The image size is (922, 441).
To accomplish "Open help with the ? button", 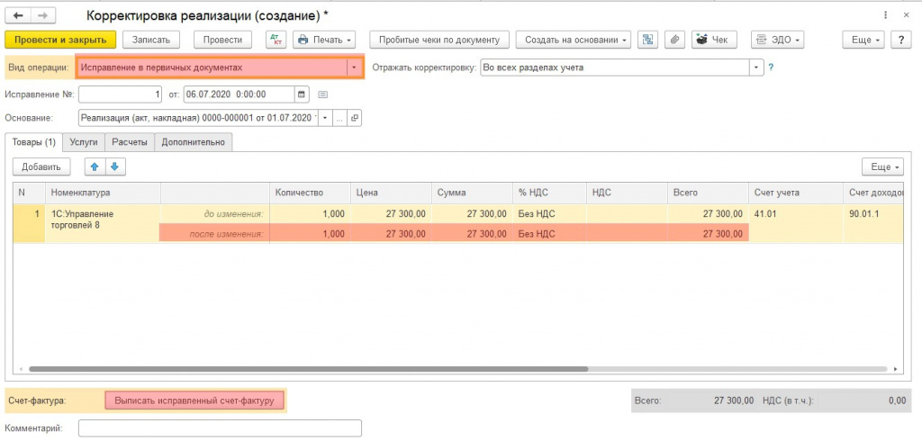I will point(901,40).
